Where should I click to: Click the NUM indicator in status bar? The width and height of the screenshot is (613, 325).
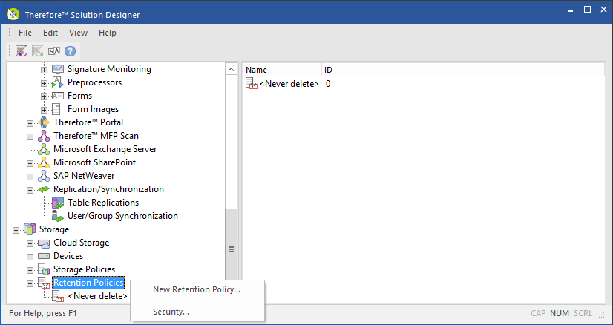(x=560, y=313)
